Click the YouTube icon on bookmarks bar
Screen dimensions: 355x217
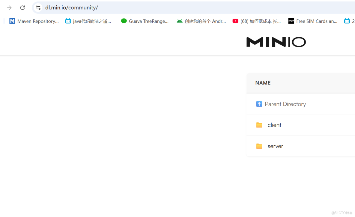[235, 21]
